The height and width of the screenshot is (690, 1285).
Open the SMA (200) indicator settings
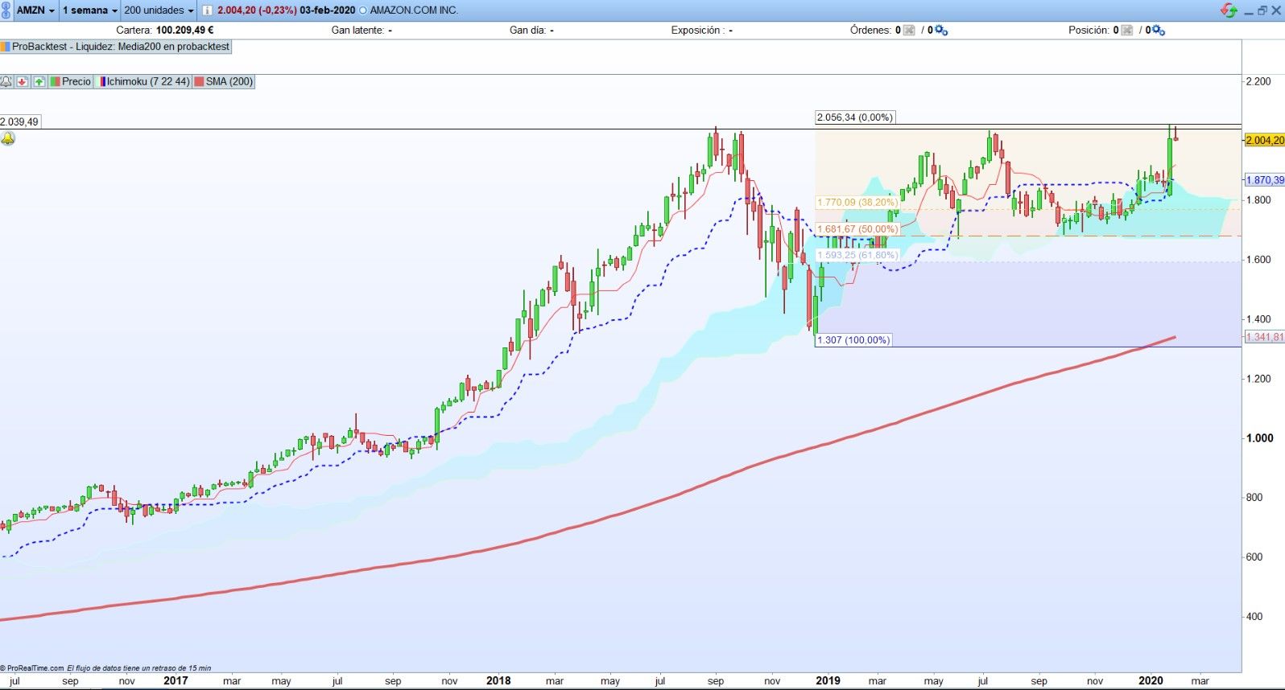pyautogui.click(x=224, y=81)
